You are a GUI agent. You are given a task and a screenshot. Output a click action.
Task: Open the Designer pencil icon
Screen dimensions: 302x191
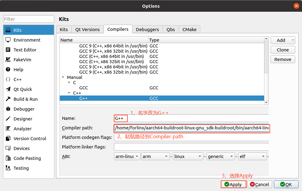point(8,119)
